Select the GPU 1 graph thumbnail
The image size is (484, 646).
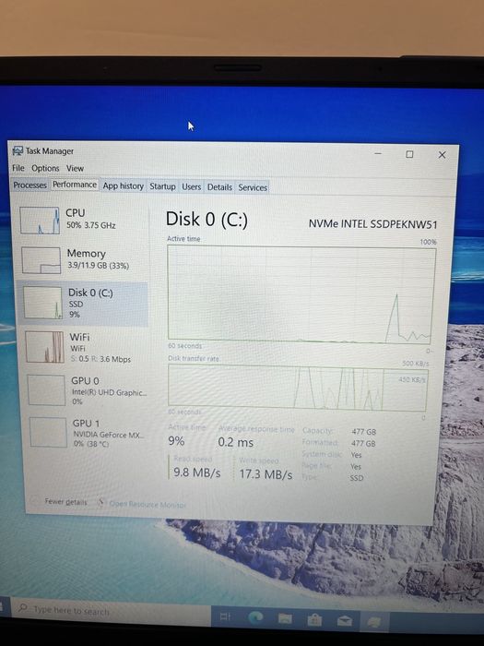(x=48, y=432)
